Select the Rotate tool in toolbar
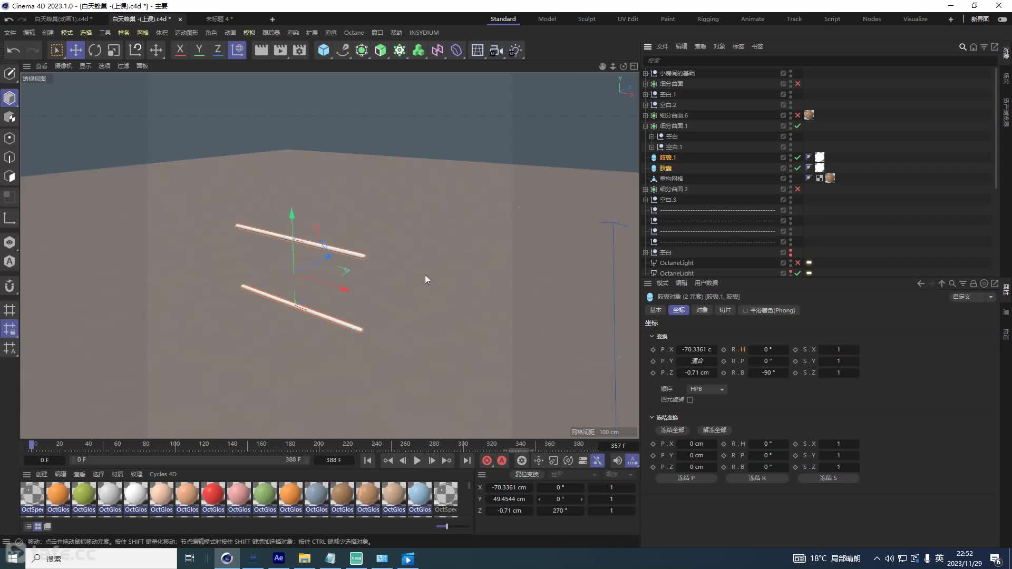 pos(95,50)
